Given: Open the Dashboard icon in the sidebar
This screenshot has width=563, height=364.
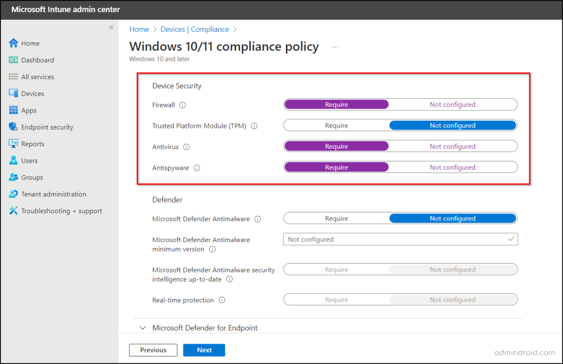Looking at the screenshot, I should [14, 60].
